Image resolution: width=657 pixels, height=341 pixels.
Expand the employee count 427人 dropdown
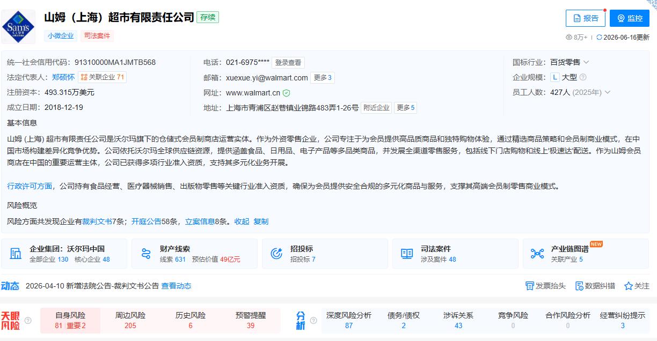[x=607, y=92]
